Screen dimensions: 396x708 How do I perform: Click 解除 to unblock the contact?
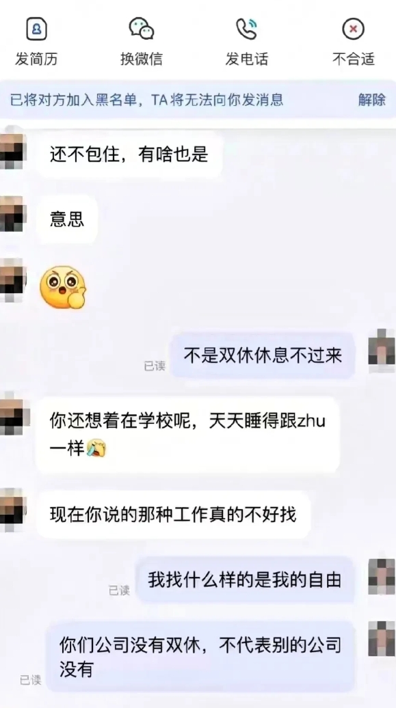point(372,99)
